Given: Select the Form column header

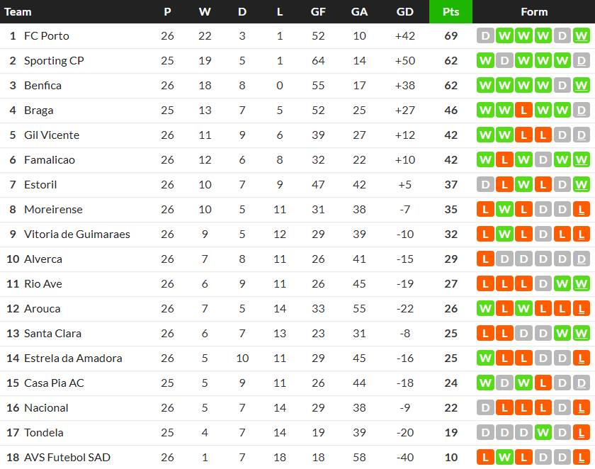Looking at the screenshot, I should click(533, 12).
